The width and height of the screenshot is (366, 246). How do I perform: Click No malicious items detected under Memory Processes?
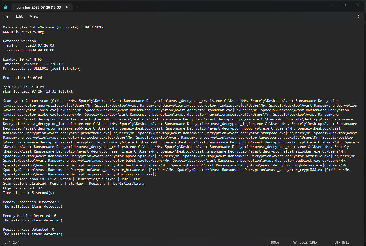point(33,206)
